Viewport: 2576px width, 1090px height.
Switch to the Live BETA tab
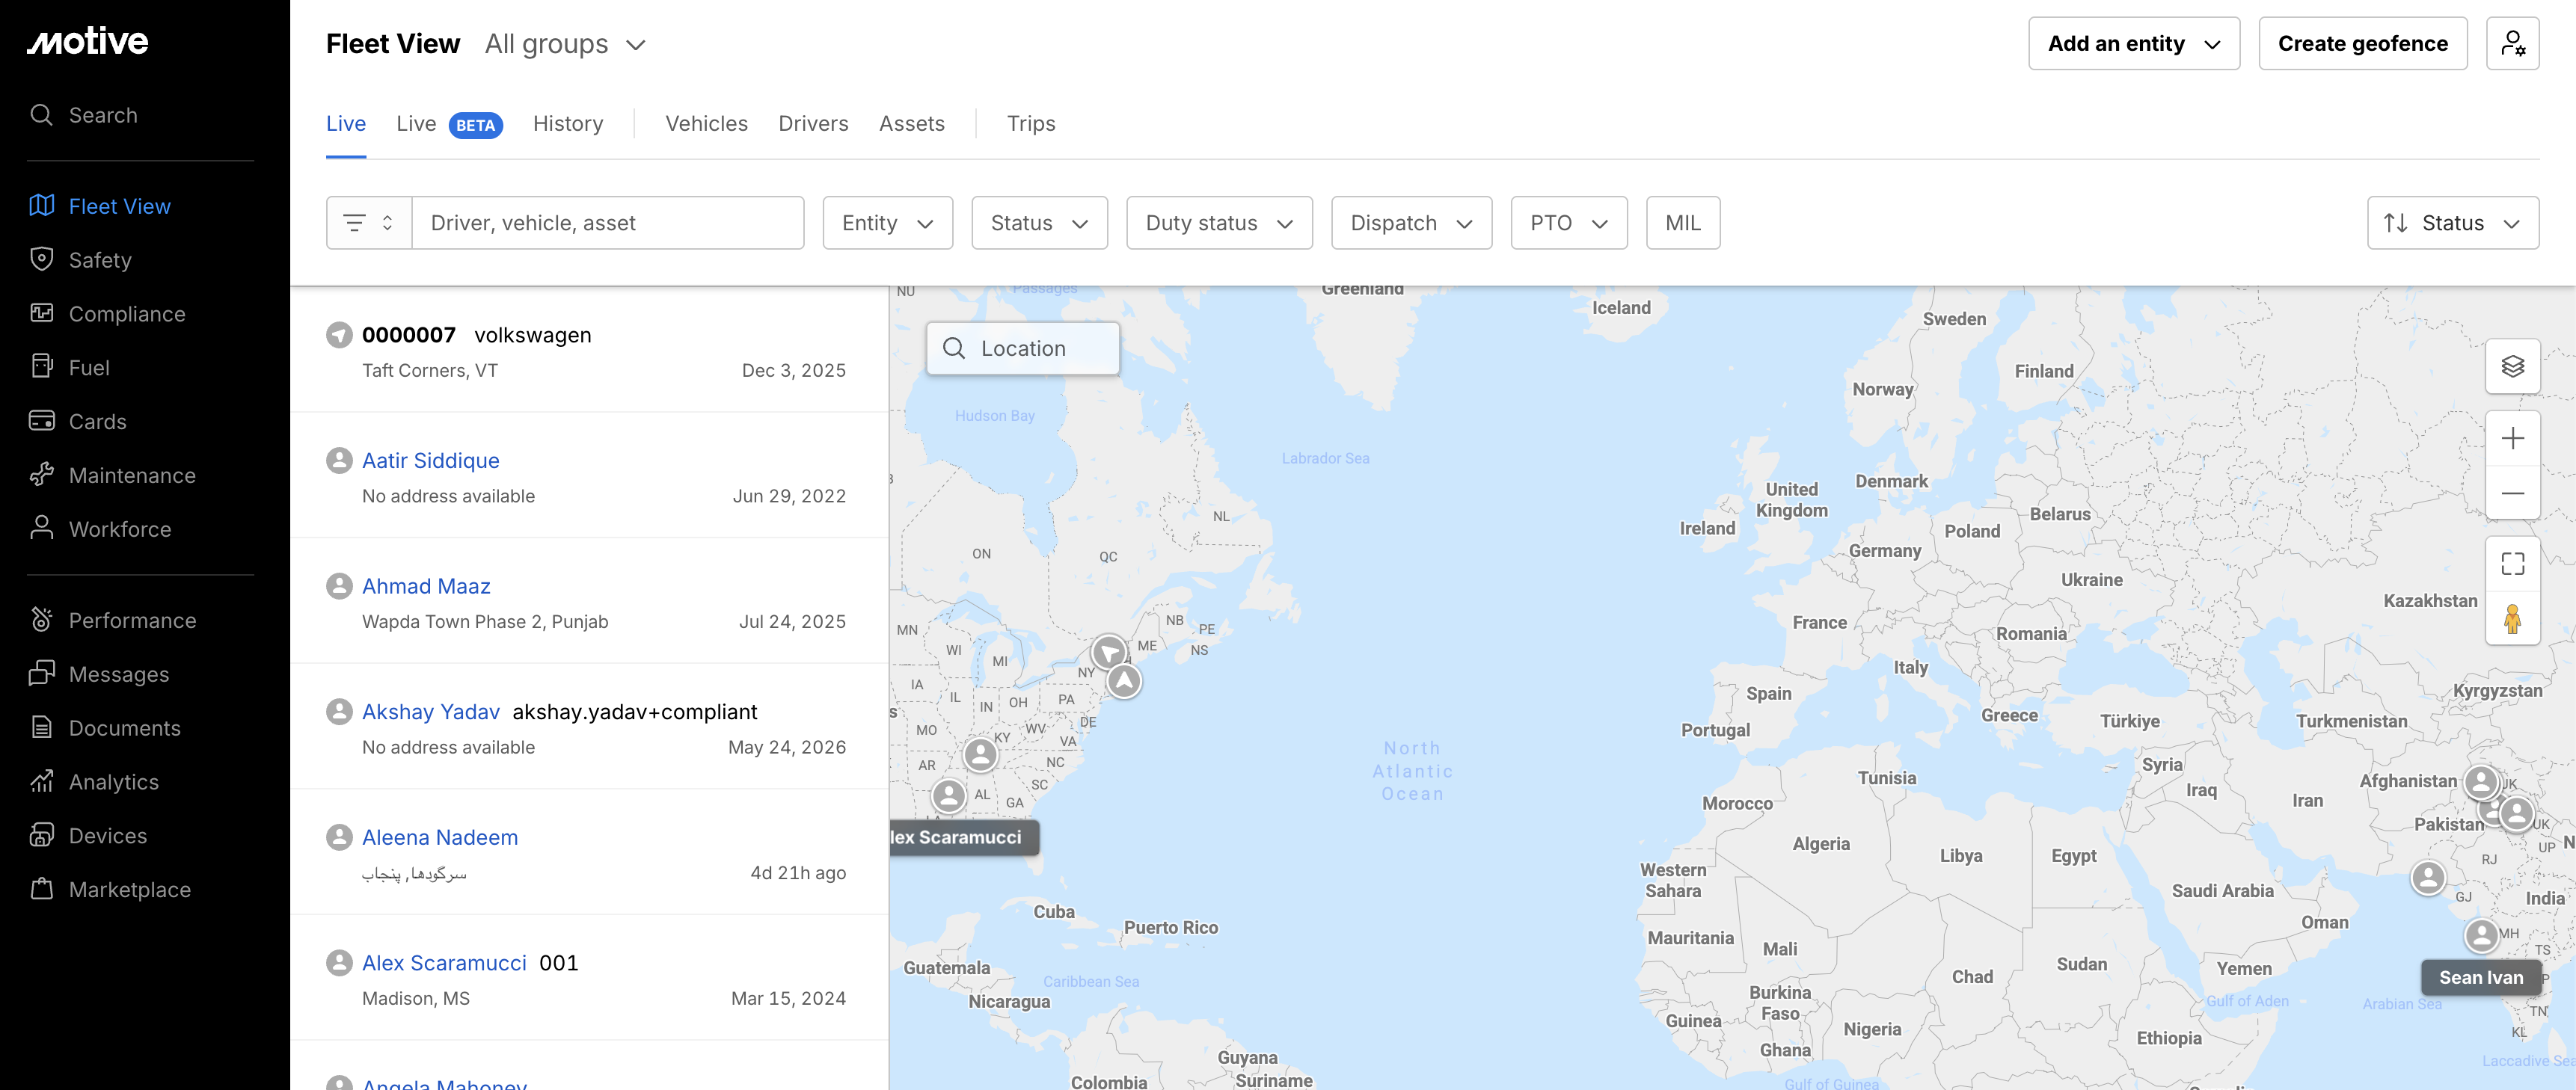point(449,124)
